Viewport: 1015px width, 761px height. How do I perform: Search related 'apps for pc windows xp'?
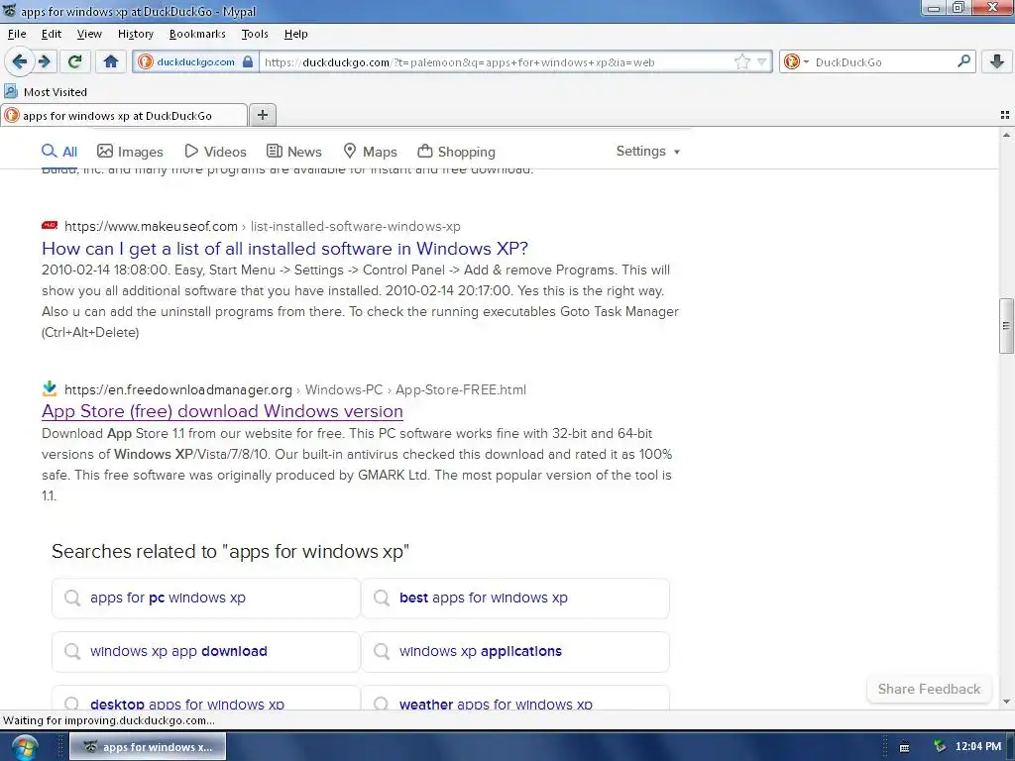tap(206, 598)
